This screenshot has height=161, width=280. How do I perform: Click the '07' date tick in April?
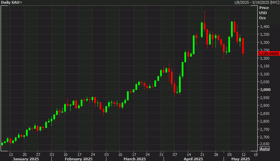pos(175,154)
